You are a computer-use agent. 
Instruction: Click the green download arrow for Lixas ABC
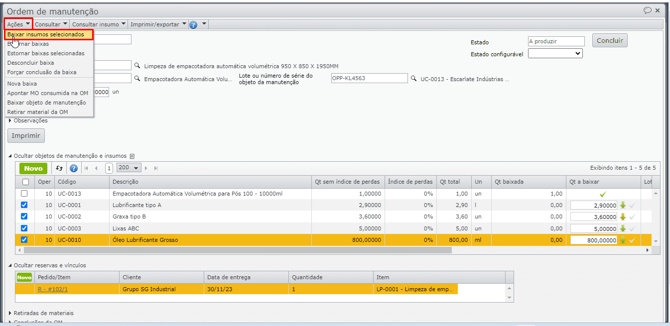pyautogui.click(x=623, y=228)
